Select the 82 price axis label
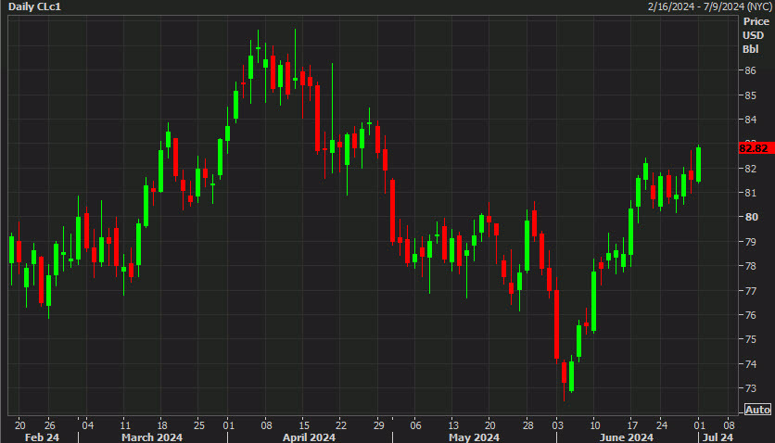The width and height of the screenshot is (775, 443). pos(750,169)
